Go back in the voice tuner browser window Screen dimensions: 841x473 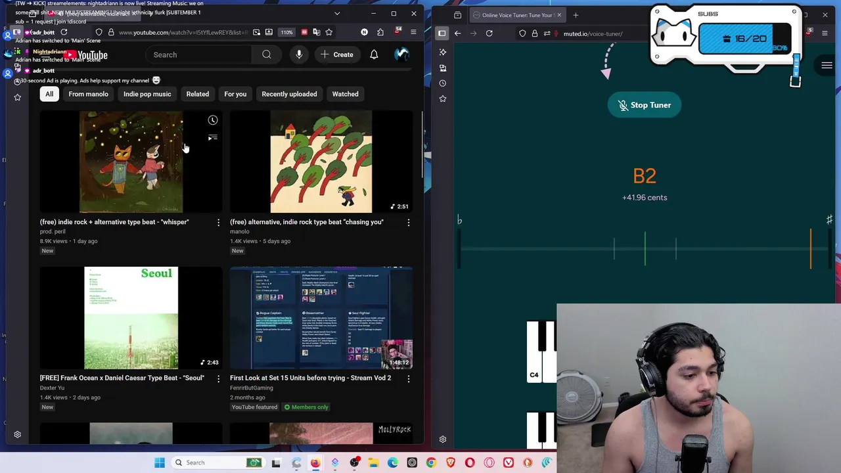click(458, 34)
